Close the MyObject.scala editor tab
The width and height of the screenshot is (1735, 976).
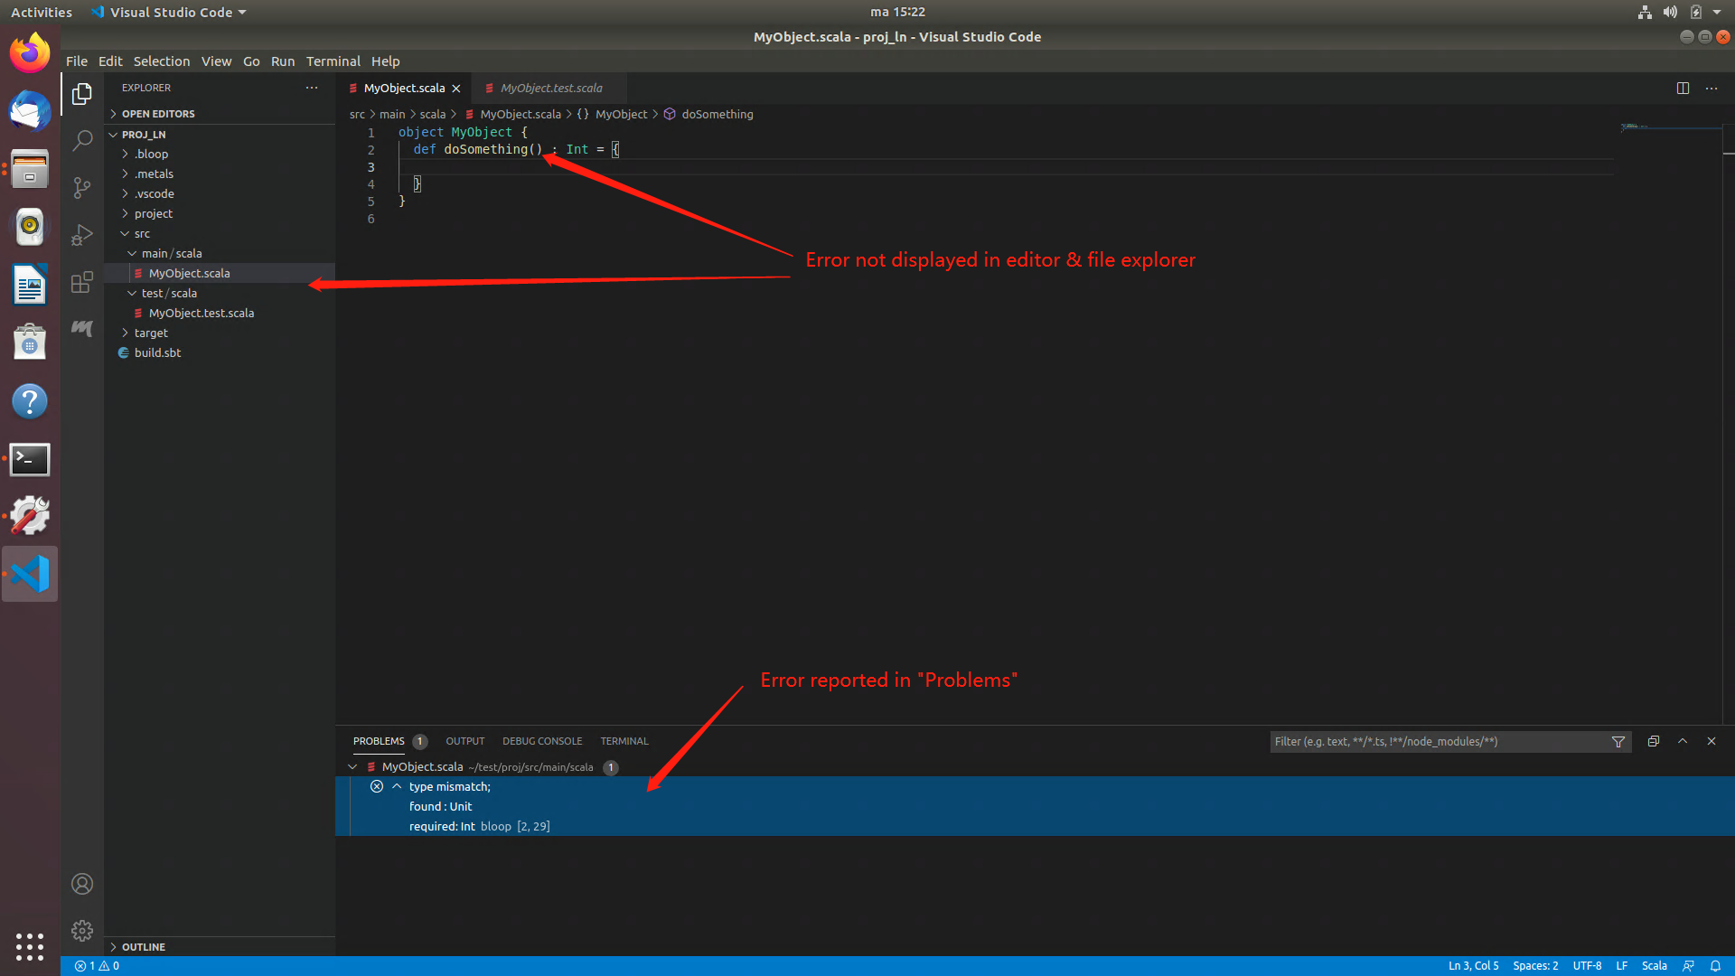tap(456, 89)
